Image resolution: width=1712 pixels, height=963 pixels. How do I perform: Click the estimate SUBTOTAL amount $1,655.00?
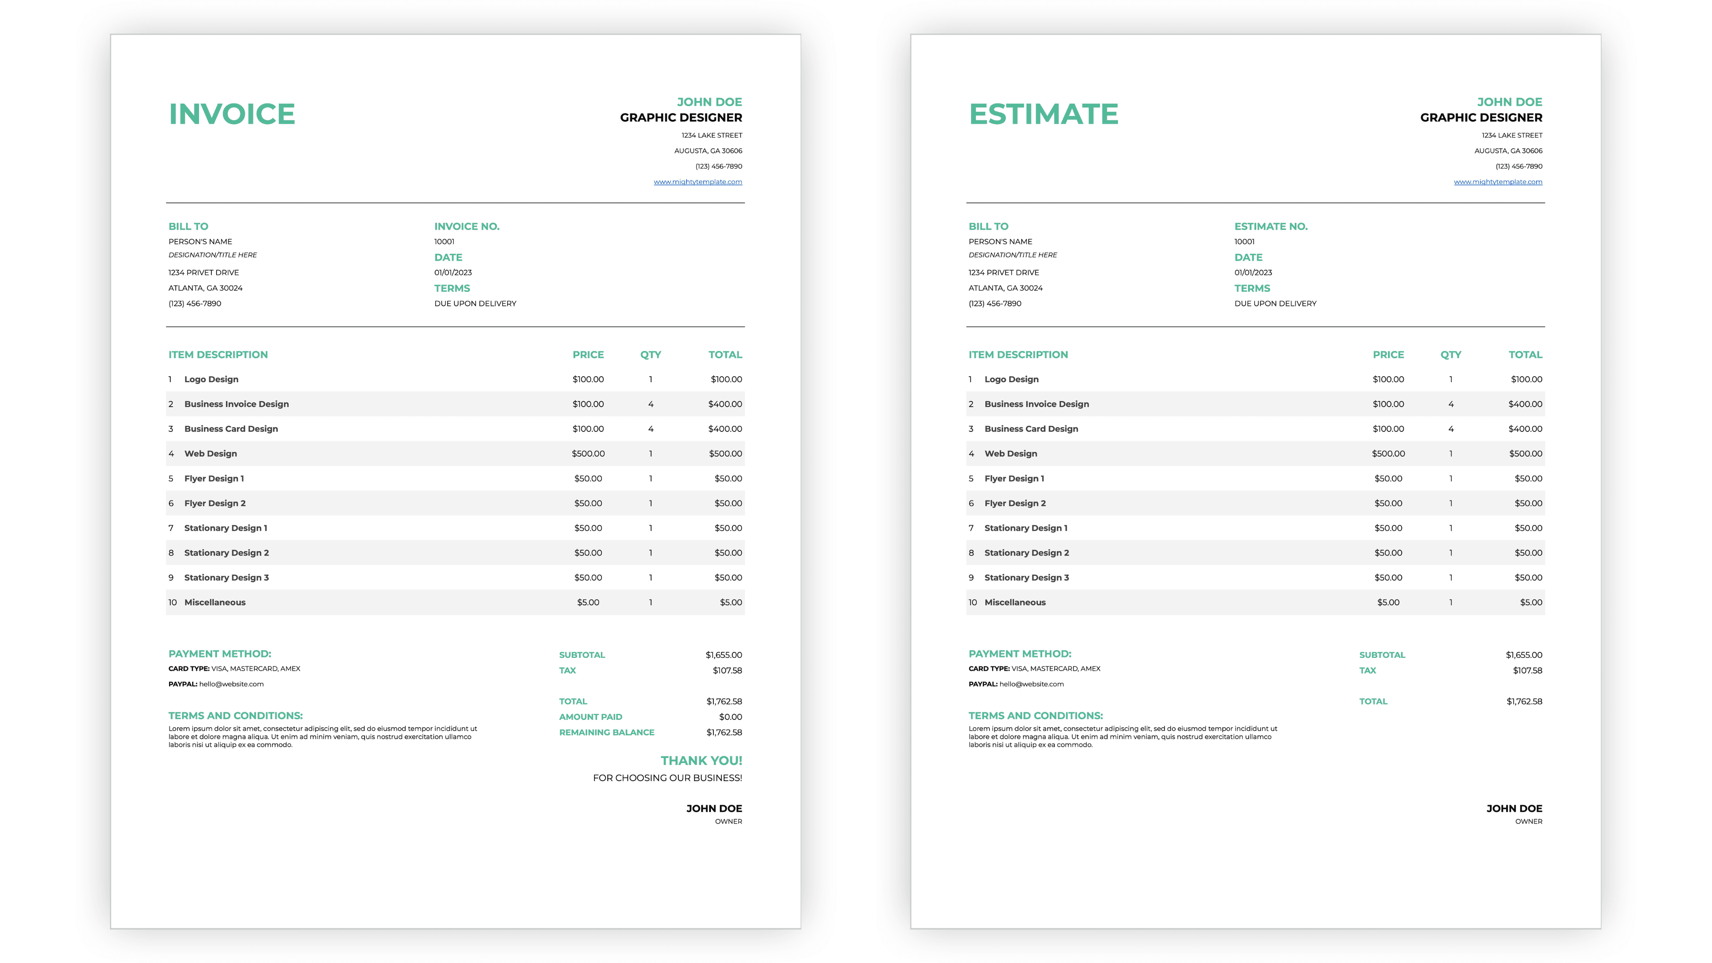[x=1523, y=655]
